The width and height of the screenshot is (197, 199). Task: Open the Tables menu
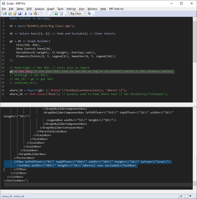20,9
